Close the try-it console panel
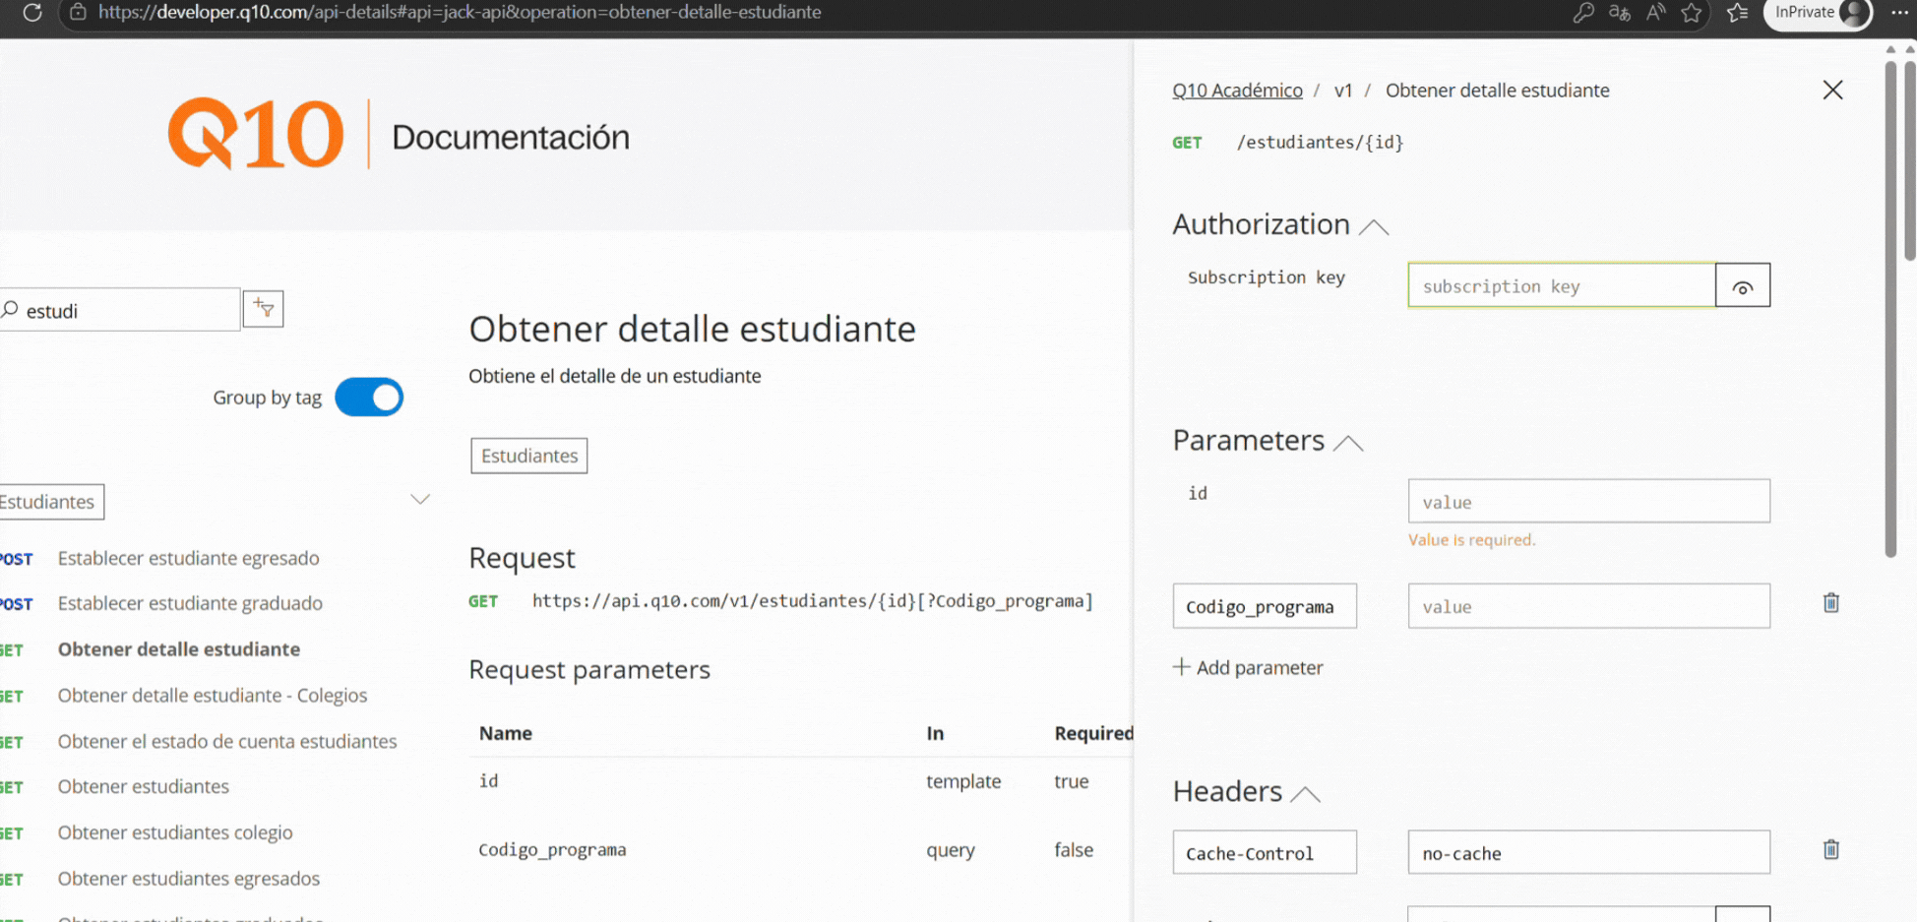Screen dimensions: 1917x922 point(1832,90)
